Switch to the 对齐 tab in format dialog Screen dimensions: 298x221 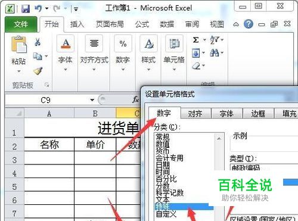pos(195,114)
